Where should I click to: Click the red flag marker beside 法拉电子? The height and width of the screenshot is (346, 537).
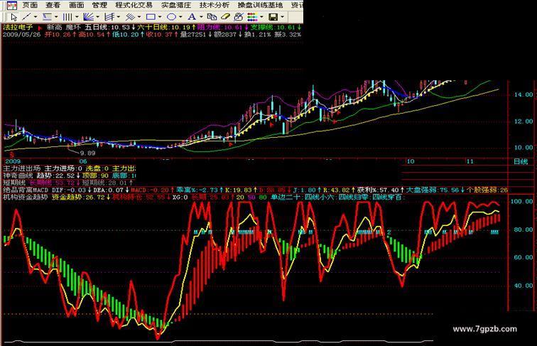pyautogui.click(x=40, y=28)
